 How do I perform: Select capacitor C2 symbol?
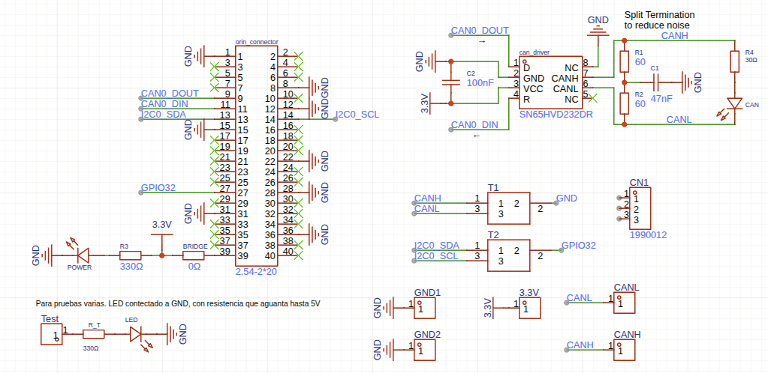coord(450,82)
